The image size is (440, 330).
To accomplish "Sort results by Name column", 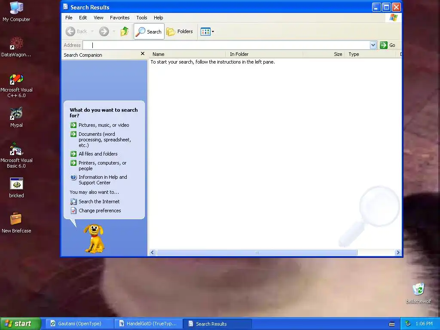I will pos(187,54).
